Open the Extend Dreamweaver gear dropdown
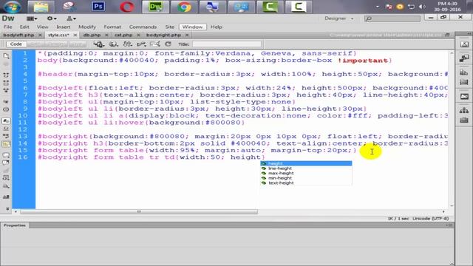This screenshot has width=473, height=266. click(x=52, y=18)
